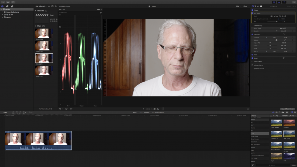
Task: Toggle viewer fullscreen playback icon
Action: tap(248, 109)
